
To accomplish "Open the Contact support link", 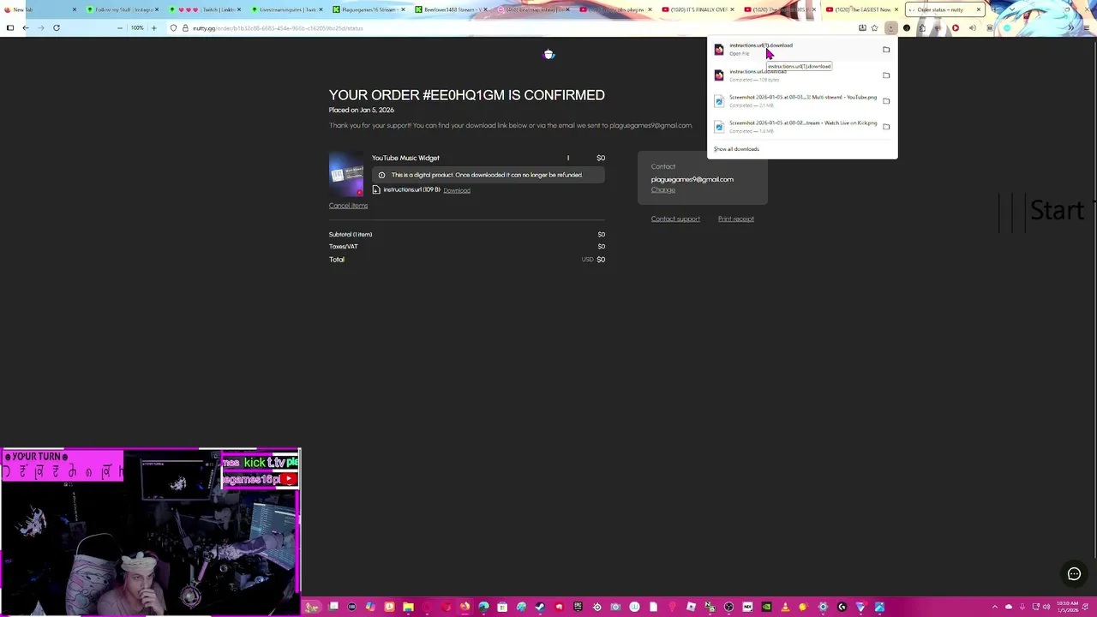I will [x=675, y=219].
